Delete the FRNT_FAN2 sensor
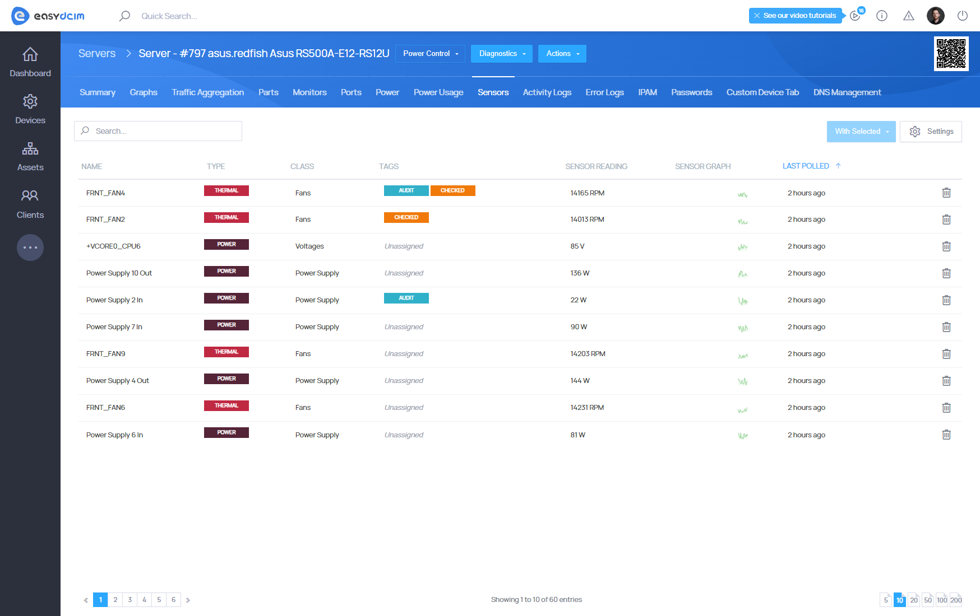The width and height of the screenshot is (980, 616). (946, 220)
